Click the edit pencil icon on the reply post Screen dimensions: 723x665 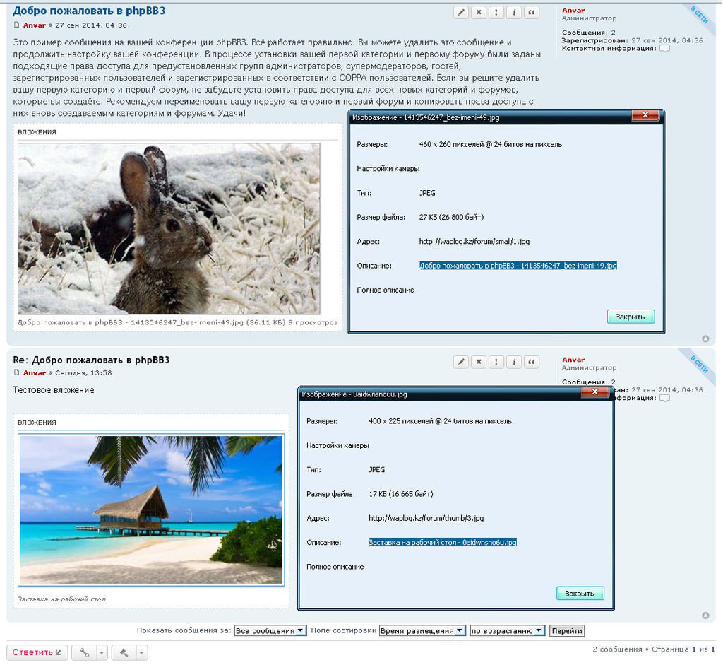point(461,362)
